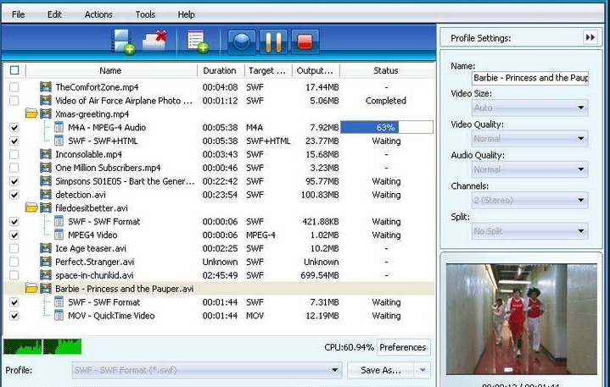Open the Tools menu
This screenshot has width=610, height=387.
coord(145,14)
